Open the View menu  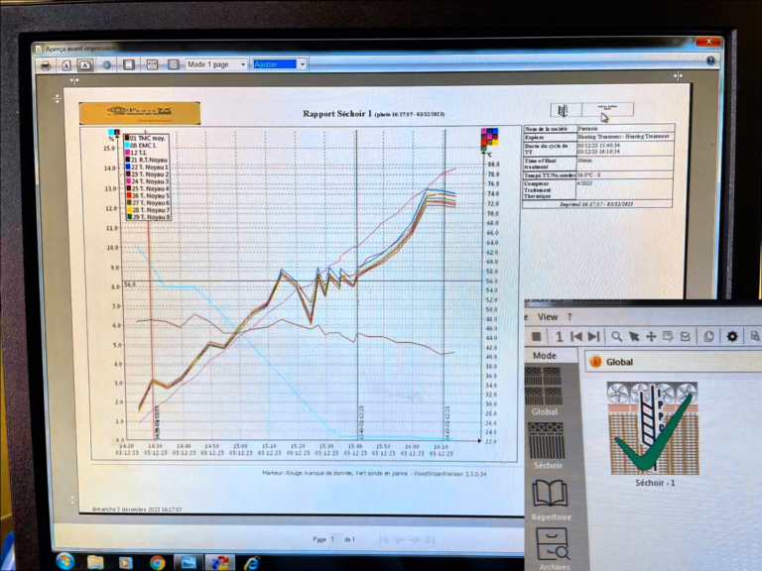(548, 316)
